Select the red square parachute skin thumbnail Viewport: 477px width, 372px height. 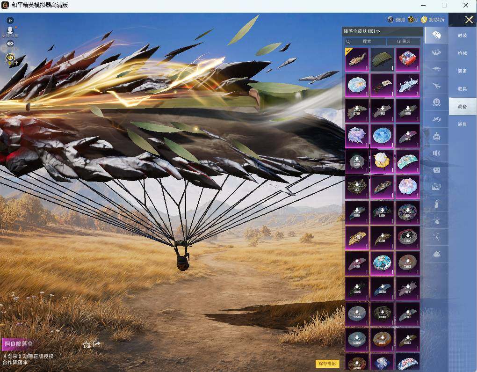tap(408, 59)
